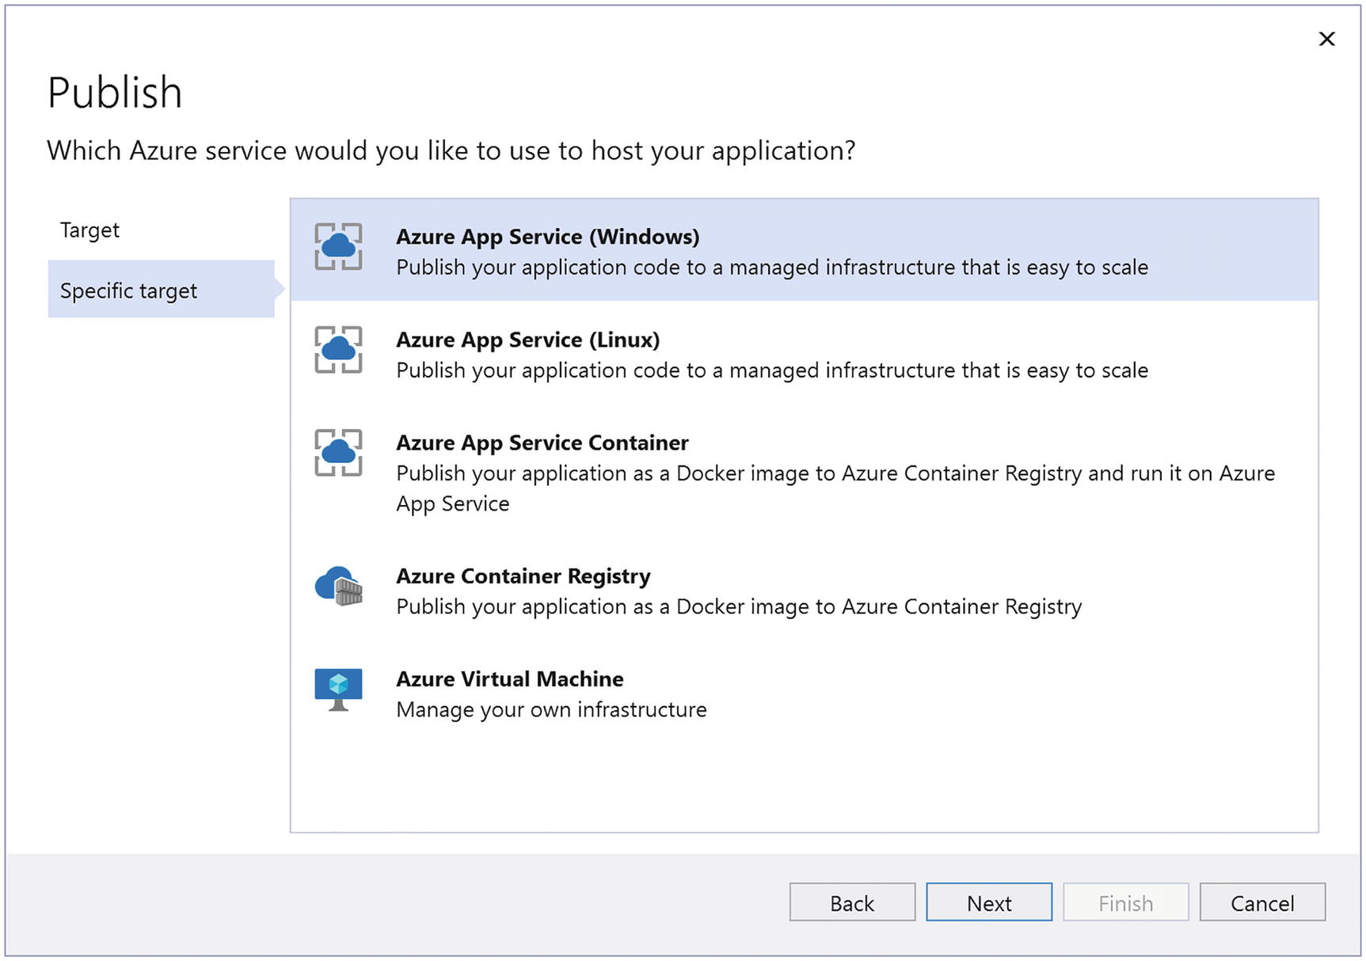The height and width of the screenshot is (961, 1366).
Task: Switch to the Target step
Action: (x=90, y=230)
